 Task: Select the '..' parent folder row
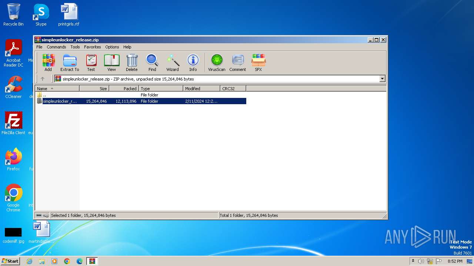point(141,95)
